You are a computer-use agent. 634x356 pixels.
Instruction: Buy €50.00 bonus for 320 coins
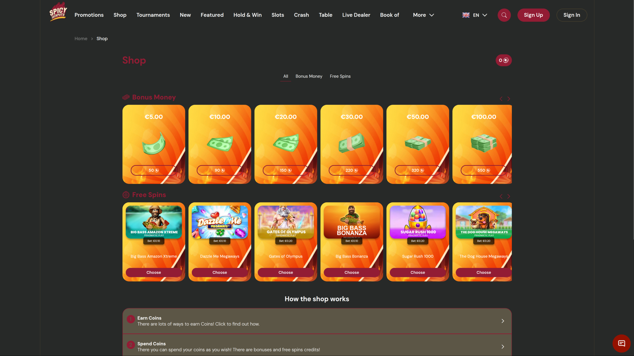pos(418,170)
